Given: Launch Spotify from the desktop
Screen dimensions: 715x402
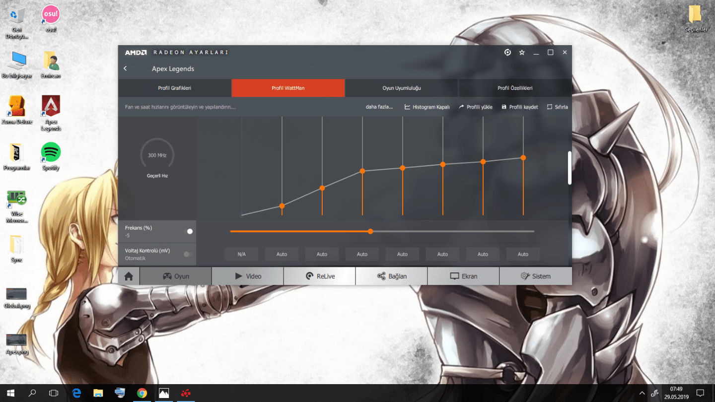Looking at the screenshot, I should point(51,157).
